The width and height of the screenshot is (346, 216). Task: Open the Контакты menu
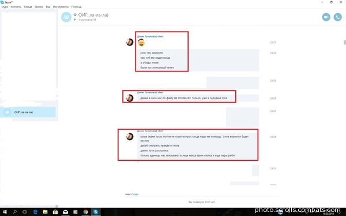point(16,7)
